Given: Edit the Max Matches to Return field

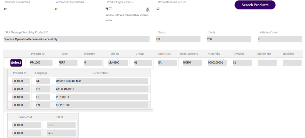Looking at the screenshot, I should tap(178, 9).
